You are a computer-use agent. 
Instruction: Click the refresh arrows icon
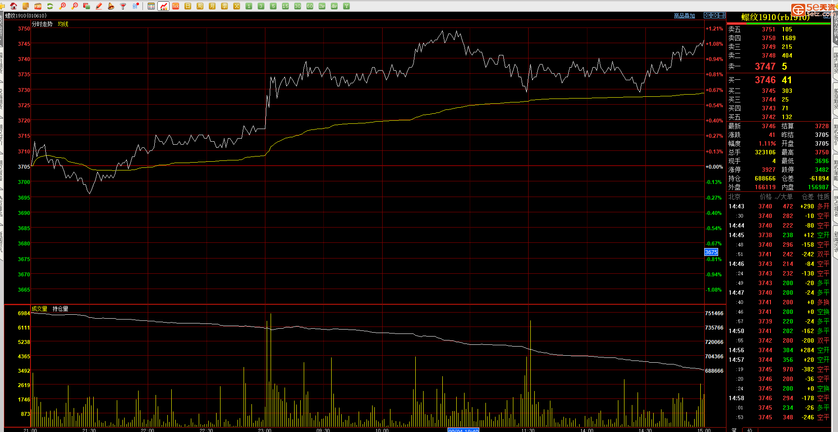[50, 6]
